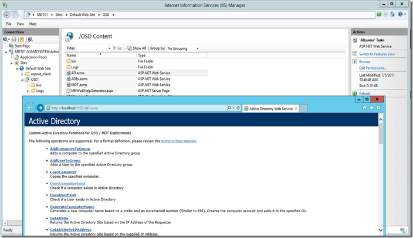
Task: Click the browser home icon
Action: pos(364,108)
